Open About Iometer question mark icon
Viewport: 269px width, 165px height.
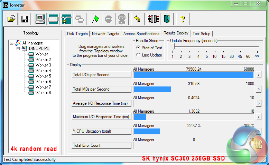[x=183, y=19]
